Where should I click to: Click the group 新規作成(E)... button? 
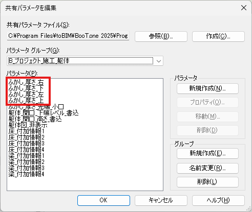point(207,153)
